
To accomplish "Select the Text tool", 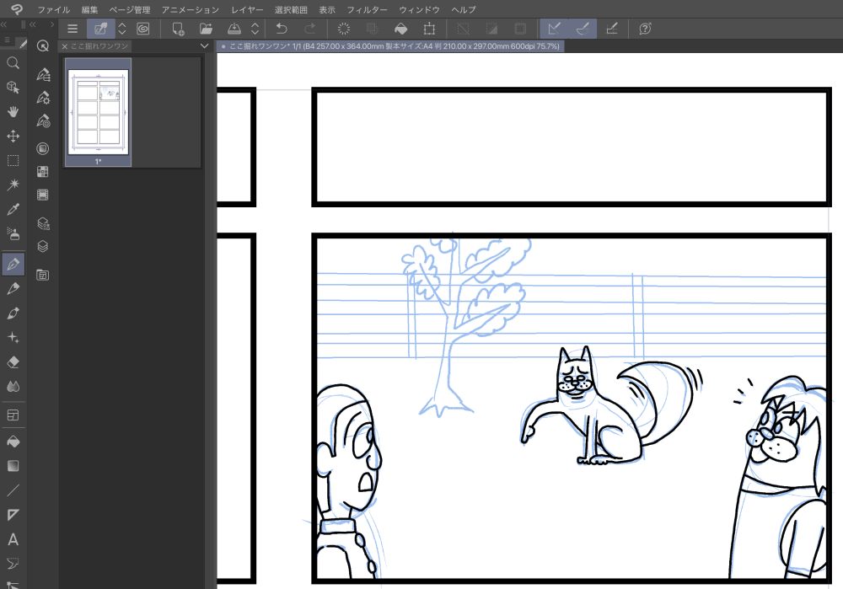I will click(13, 539).
